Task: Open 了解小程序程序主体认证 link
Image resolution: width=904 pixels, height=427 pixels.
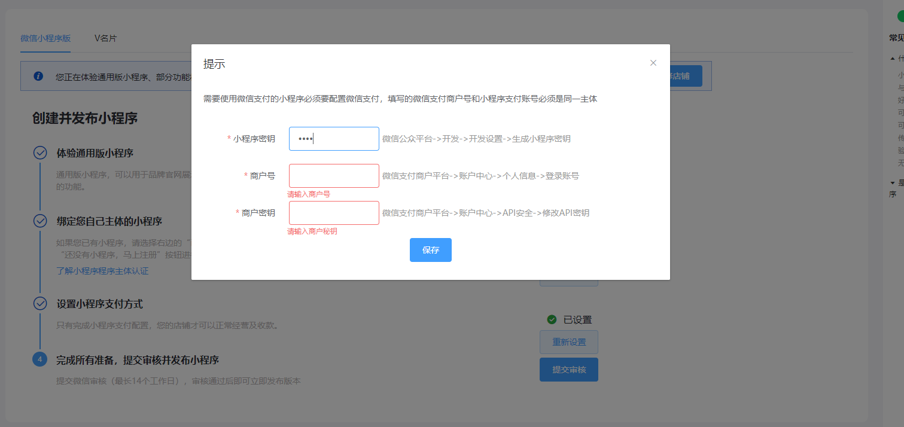Action: pyautogui.click(x=102, y=271)
